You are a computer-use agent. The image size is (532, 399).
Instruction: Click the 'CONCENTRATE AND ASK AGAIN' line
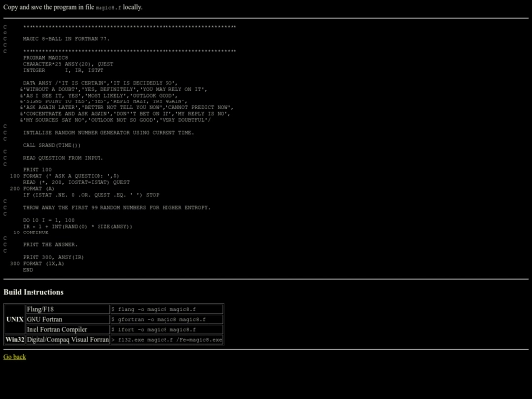[x=124, y=114]
